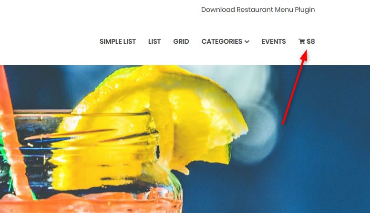370x213 pixels.
Task: Click the empty white header area left of SIMPLE LIST
Action: click(x=47, y=41)
